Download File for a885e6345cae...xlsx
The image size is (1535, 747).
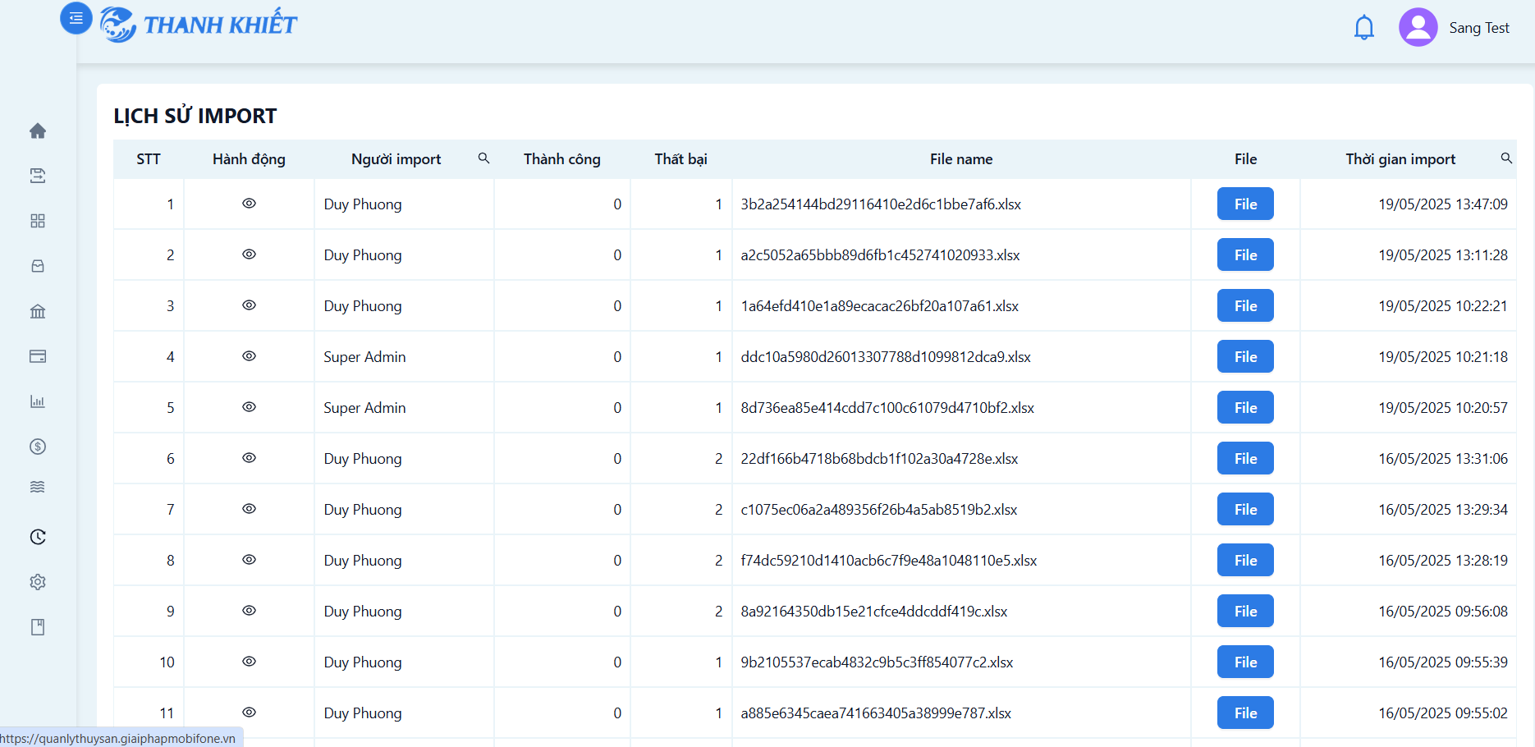coord(1245,713)
